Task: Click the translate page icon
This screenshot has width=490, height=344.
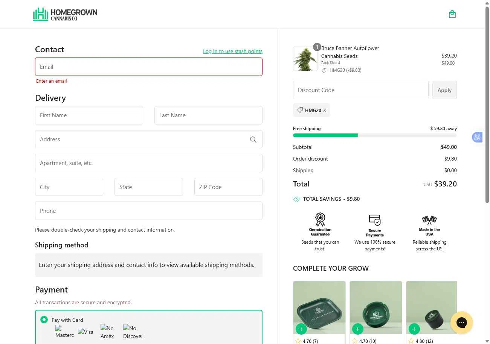Action: pyautogui.click(x=477, y=137)
